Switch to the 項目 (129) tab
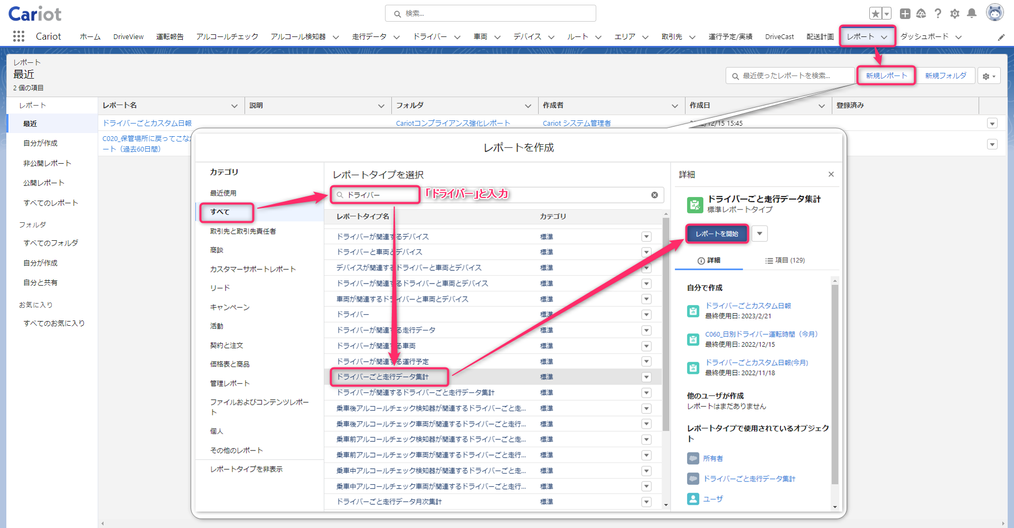This screenshot has width=1014, height=528. tap(785, 260)
